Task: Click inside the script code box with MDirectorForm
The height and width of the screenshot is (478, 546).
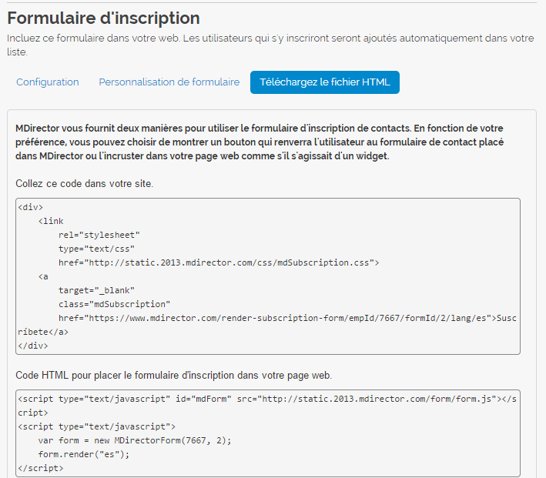Action: pyautogui.click(x=268, y=433)
